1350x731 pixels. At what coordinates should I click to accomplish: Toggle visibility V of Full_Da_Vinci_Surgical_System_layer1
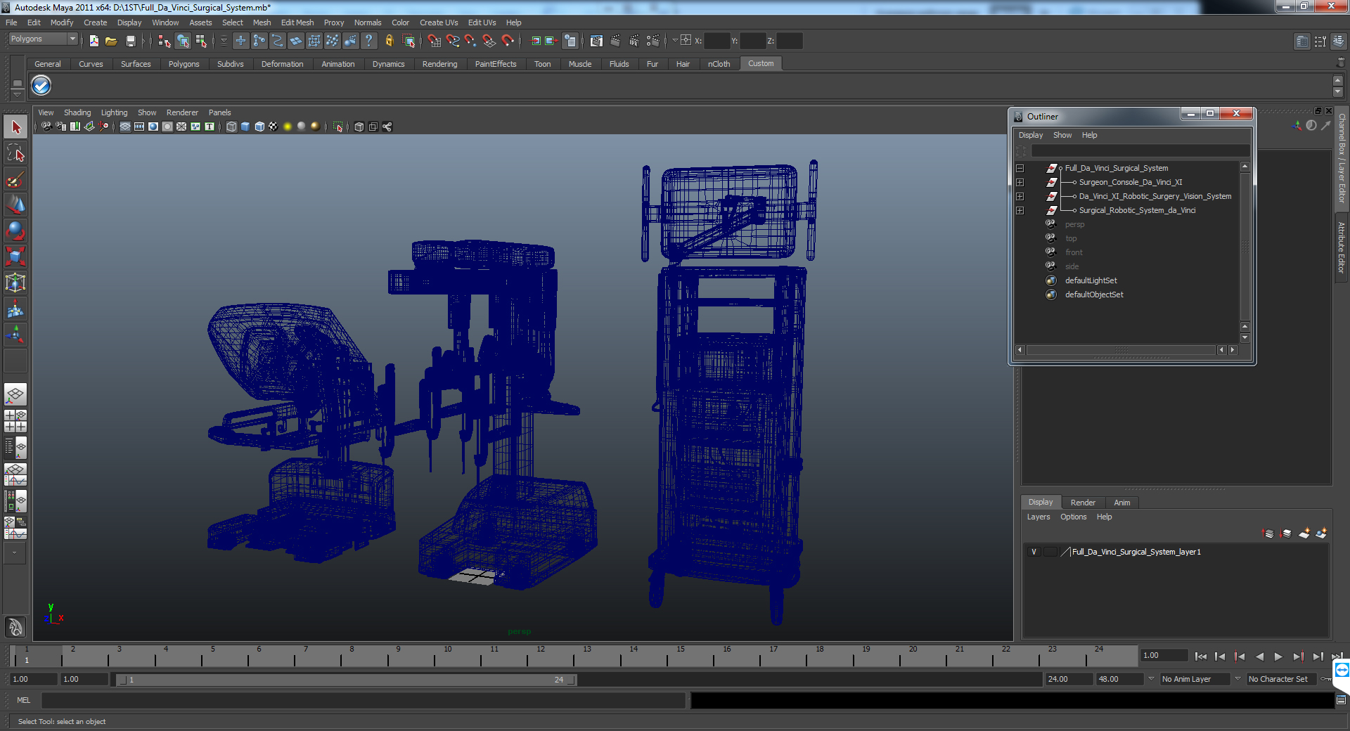pos(1034,552)
